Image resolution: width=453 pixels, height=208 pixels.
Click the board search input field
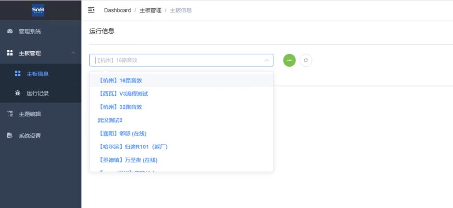point(177,60)
